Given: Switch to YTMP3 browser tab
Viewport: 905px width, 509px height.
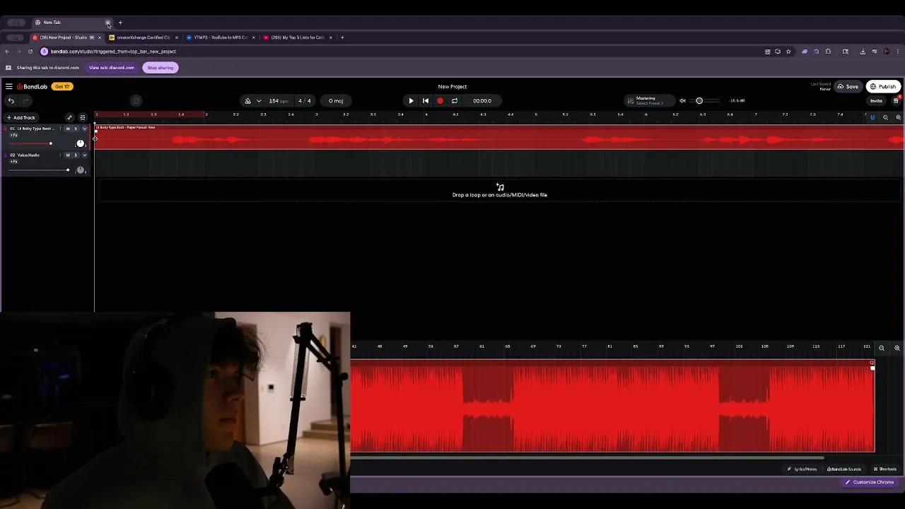Looking at the screenshot, I should coord(221,37).
